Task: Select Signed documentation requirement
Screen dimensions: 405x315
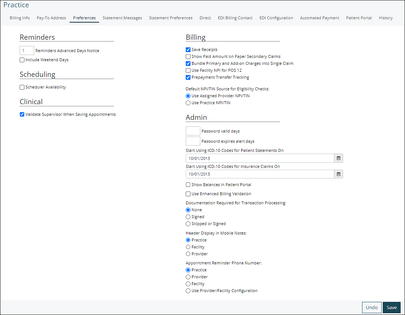Action: tap(188, 217)
